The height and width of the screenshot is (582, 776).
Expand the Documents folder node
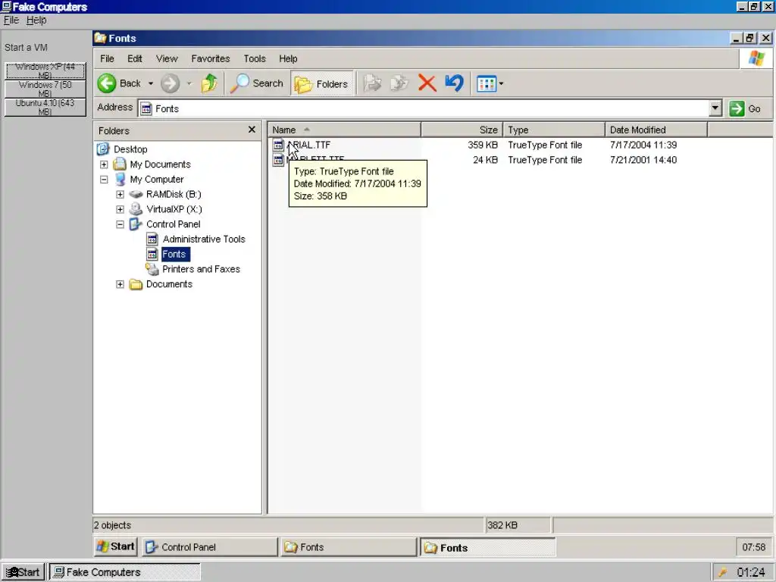(120, 284)
